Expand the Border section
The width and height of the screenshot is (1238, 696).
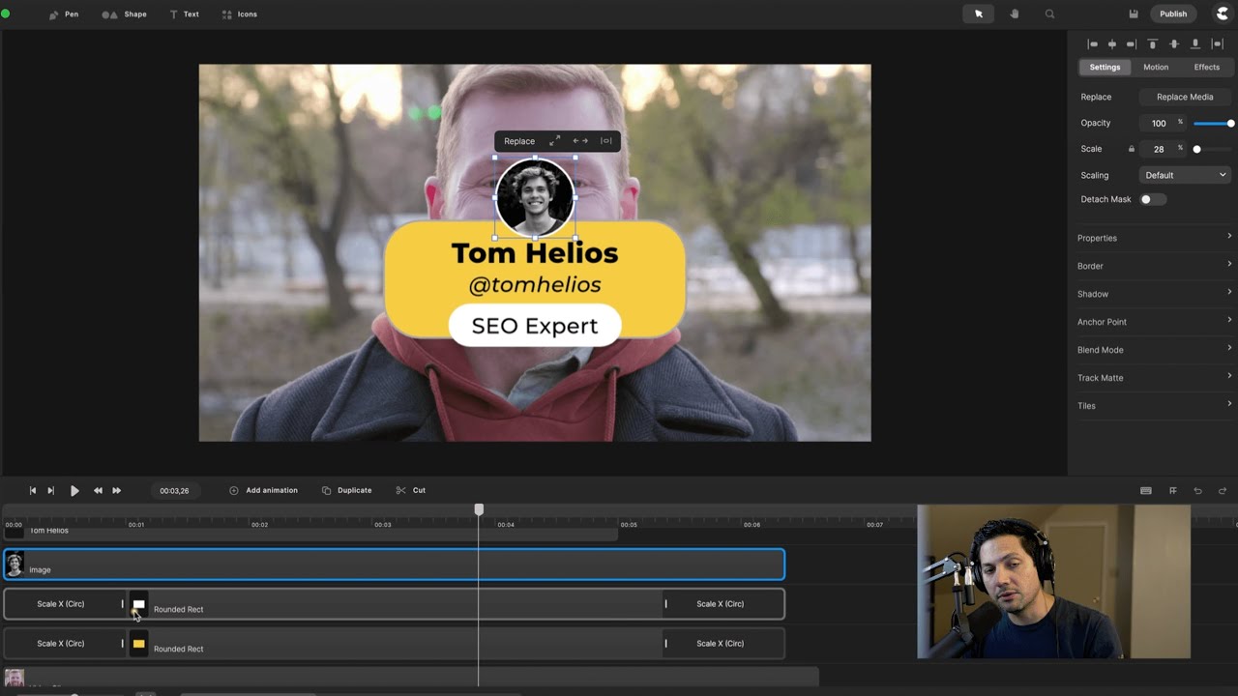(x=1153, y=266)
